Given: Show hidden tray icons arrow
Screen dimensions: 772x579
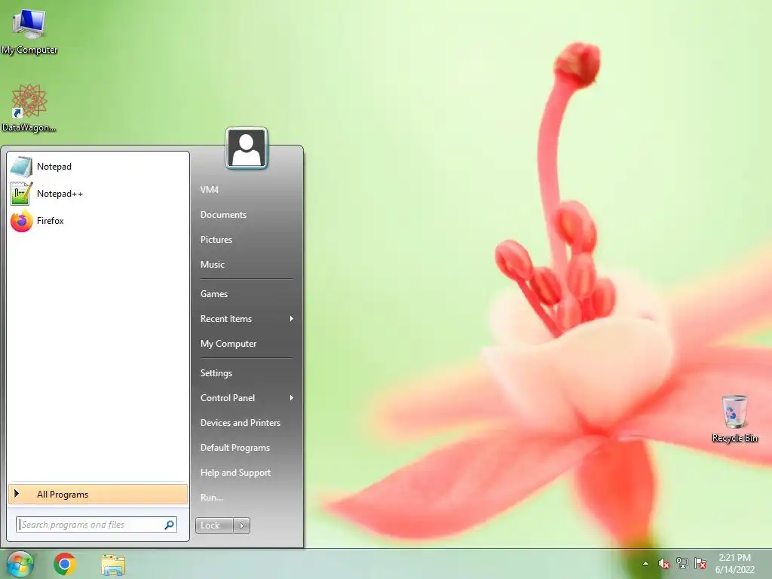Looking at the screenshot, I should [645, 564].
